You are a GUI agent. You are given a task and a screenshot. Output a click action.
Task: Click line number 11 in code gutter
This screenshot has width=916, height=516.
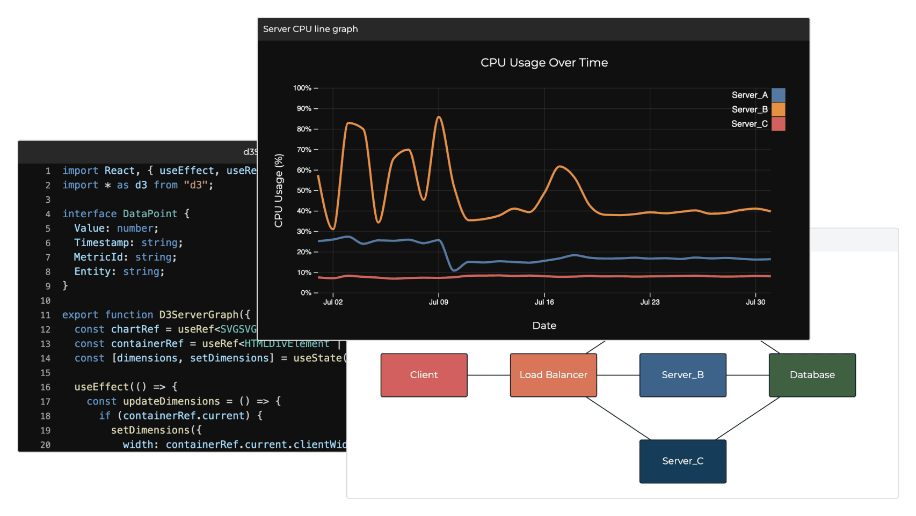click(46, 315)
